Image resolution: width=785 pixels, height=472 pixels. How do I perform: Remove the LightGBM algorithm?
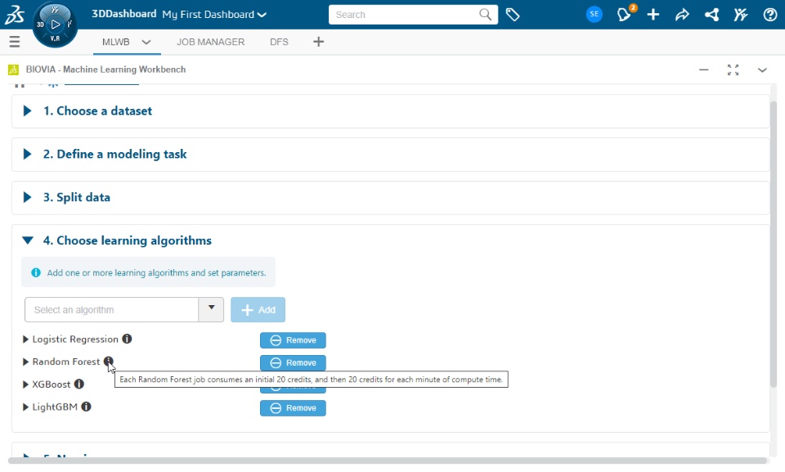click(x=293, y=408)
